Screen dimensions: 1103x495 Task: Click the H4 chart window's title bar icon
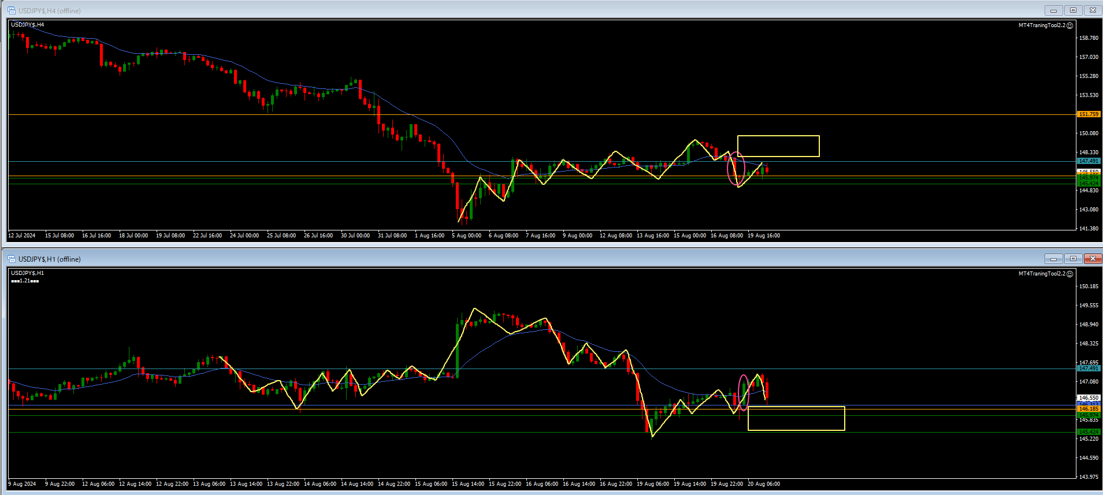[11, 10]
